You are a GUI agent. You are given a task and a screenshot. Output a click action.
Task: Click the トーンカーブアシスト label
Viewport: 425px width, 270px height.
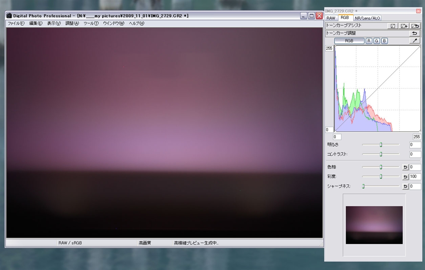tap(344, 25)
